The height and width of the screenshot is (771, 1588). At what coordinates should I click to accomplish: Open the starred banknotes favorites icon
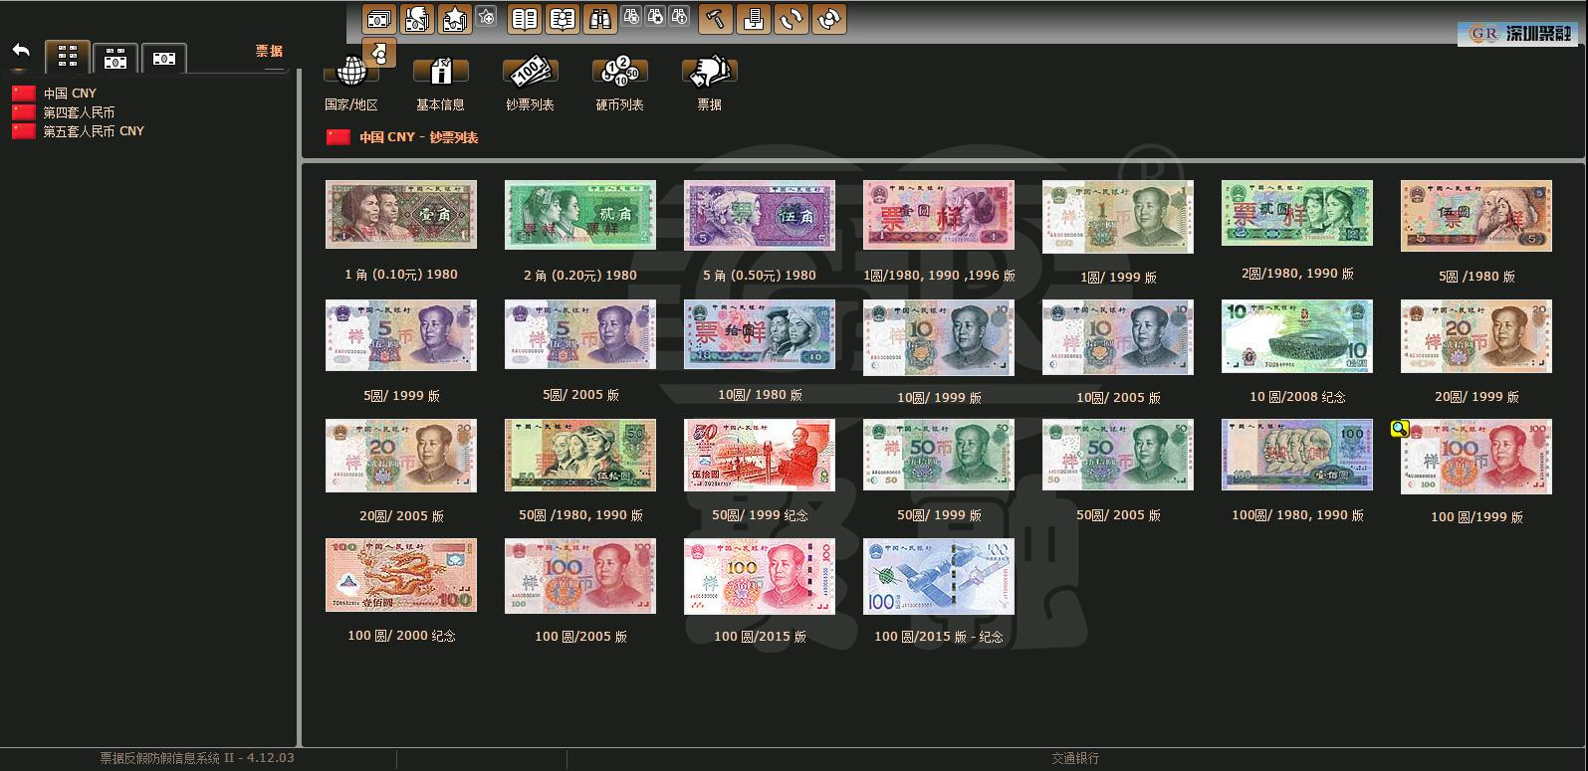tap(455, 19)
